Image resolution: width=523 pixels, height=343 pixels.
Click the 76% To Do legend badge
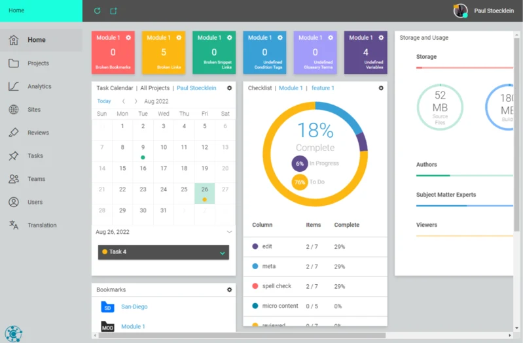click(300, 182)
